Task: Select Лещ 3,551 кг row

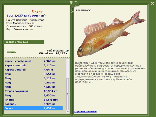Action: [33, 74]
